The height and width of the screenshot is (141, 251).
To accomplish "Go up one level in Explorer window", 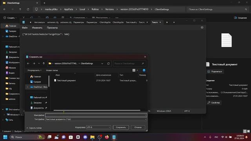I will click(x=20, y=9).
